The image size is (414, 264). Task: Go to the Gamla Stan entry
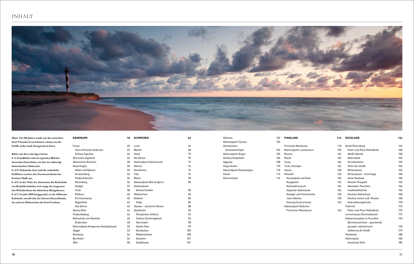pyautogui.click(x=142, y=227)
